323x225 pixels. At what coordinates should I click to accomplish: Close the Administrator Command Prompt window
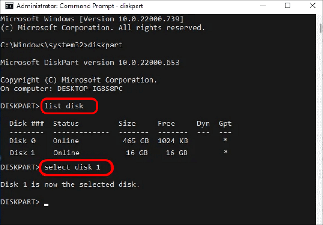(311, 6)
